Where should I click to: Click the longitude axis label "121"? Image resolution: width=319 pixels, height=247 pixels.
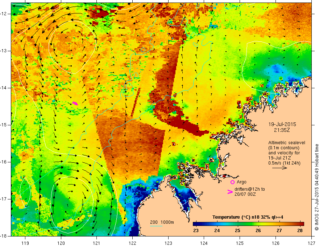(x=97, y=243)
